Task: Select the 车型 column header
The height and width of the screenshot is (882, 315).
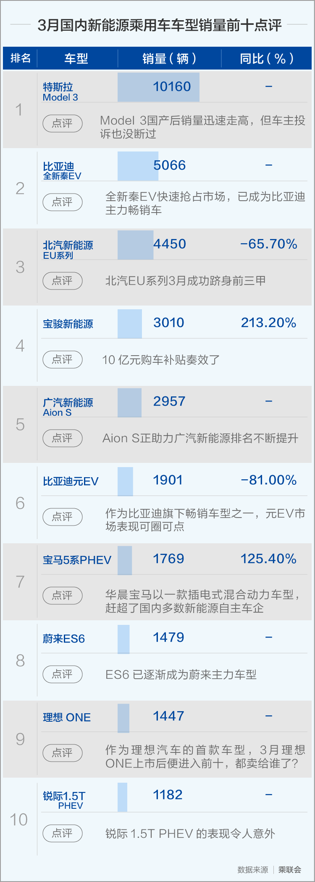Action: [76, 58]
